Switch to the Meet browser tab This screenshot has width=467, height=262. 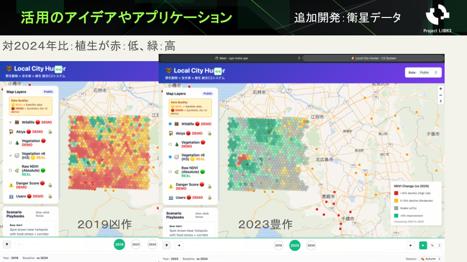coord(232,58)
